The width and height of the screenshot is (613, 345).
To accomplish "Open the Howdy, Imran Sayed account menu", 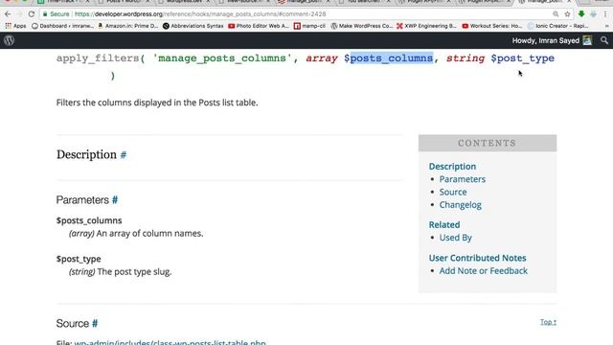I will pos(552,40).
